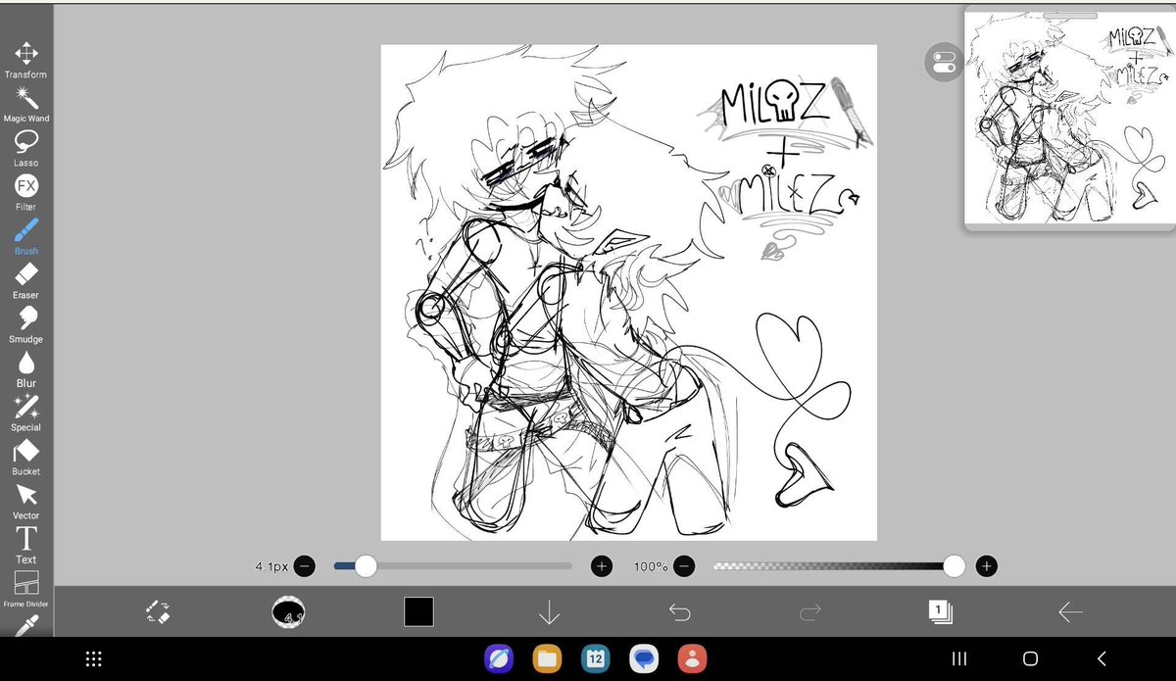Open the Frame Divider tool
This screenshot has height=681, width=1176.
tap(25, 588)
